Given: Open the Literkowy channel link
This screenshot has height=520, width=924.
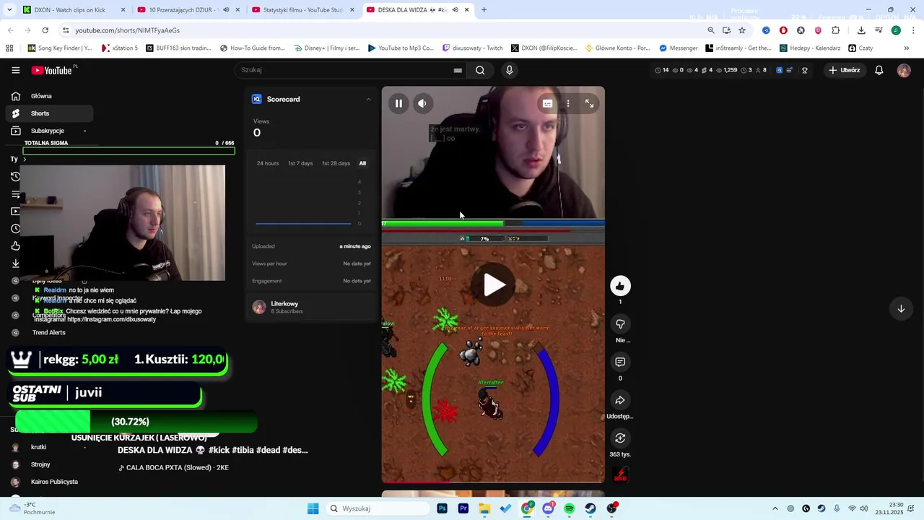Looking at the screenshot, I should [x=284, y=303].
